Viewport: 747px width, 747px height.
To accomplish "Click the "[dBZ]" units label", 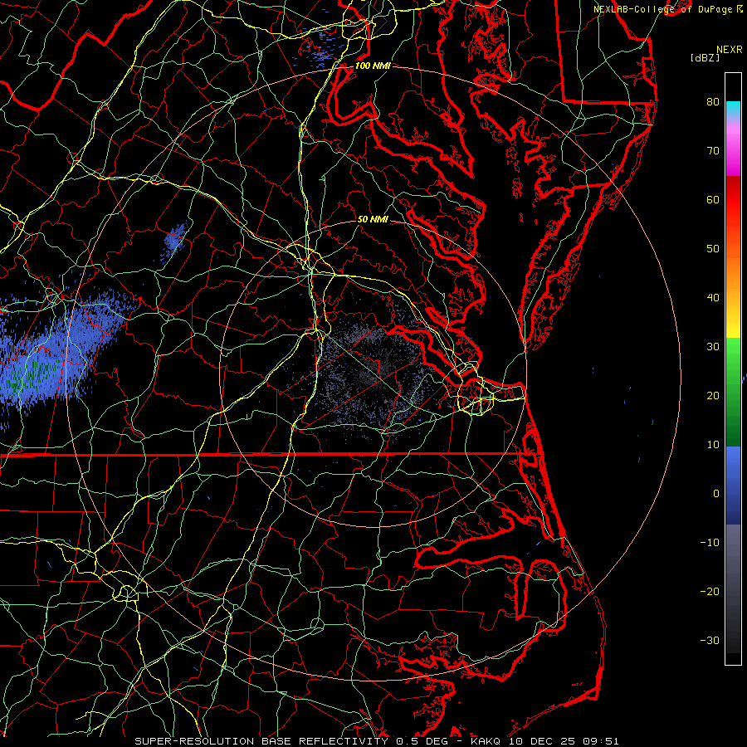I will [705, 58].
